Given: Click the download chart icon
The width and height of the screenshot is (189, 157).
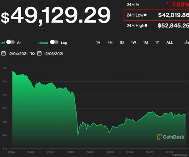Looking at the screenshot, I should point(187,42).
